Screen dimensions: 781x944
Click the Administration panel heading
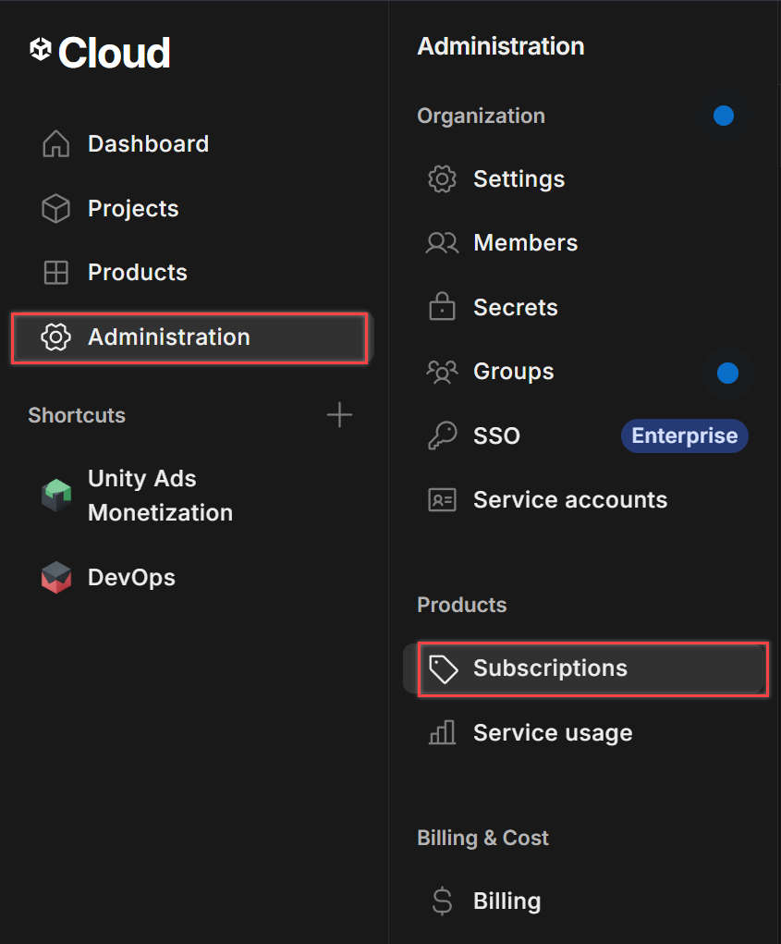pyautogui.click(x=501, y=46)
